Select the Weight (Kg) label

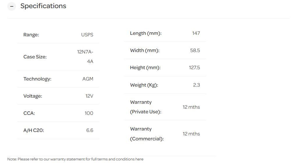[x=144, y=85]
